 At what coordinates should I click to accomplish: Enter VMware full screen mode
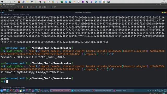[45, 7]
